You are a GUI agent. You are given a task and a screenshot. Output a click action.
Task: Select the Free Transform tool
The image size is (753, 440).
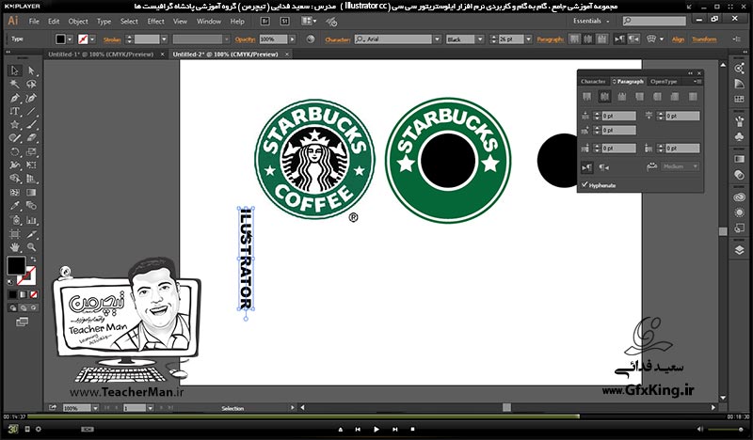pyautogui.click(x=31, y=165)
